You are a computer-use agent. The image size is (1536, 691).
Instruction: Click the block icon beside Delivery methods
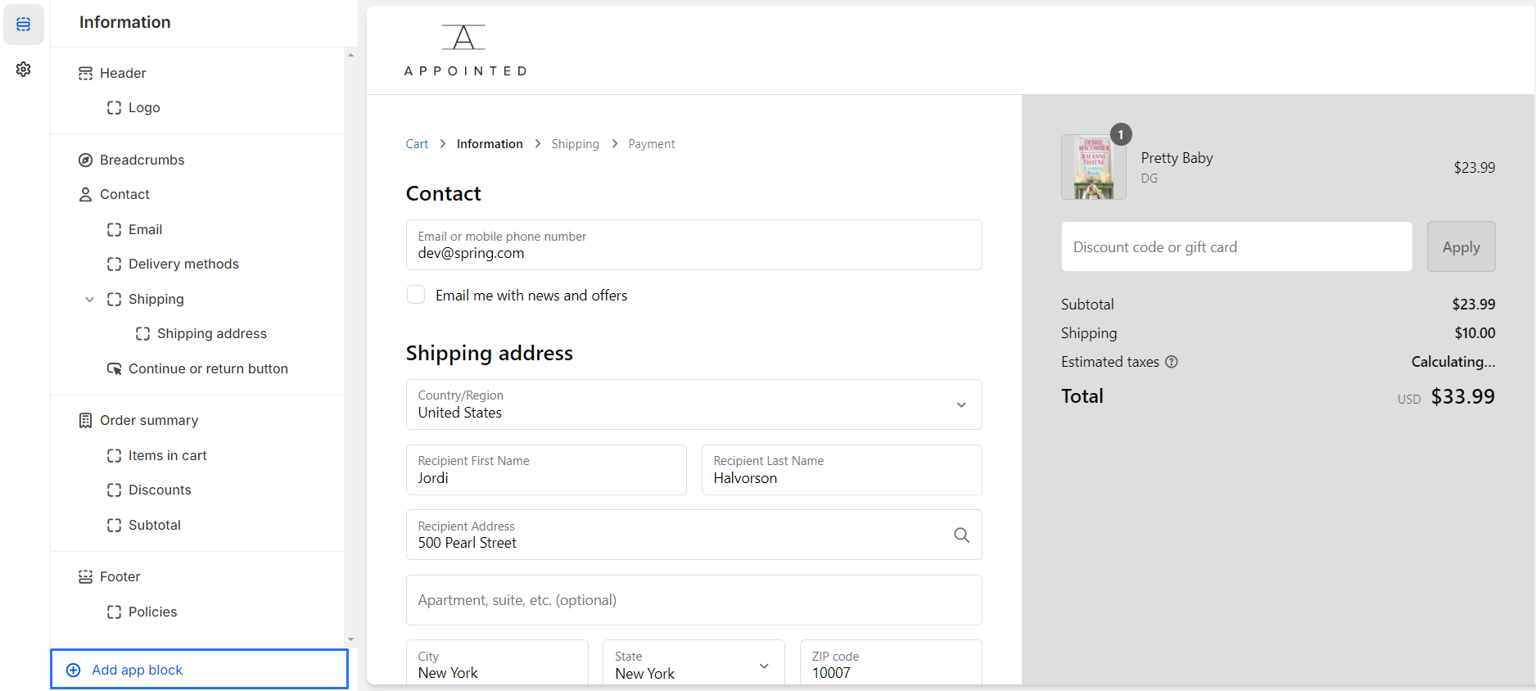114,264
